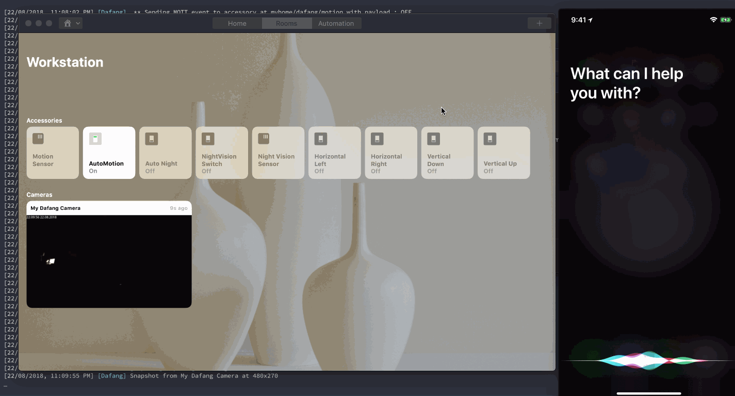Screen dimensions: 735x396
Task: Tap the iPhone home indicator bar
Action: pyautogui.click(x=649, y=393)
